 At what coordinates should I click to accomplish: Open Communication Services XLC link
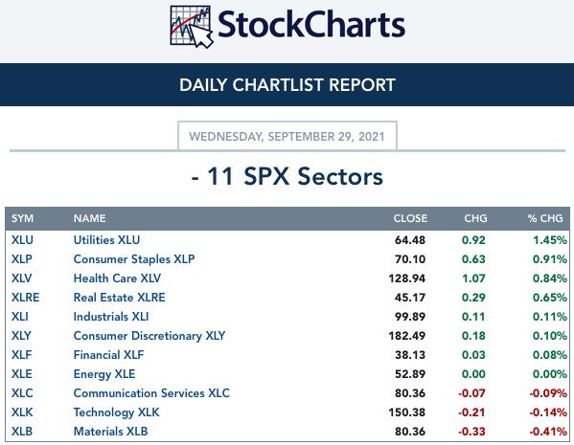[151, 393]
